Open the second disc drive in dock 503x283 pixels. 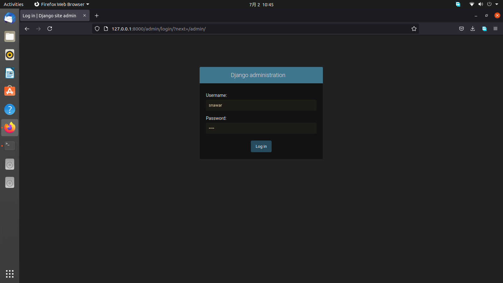point(10,182)
